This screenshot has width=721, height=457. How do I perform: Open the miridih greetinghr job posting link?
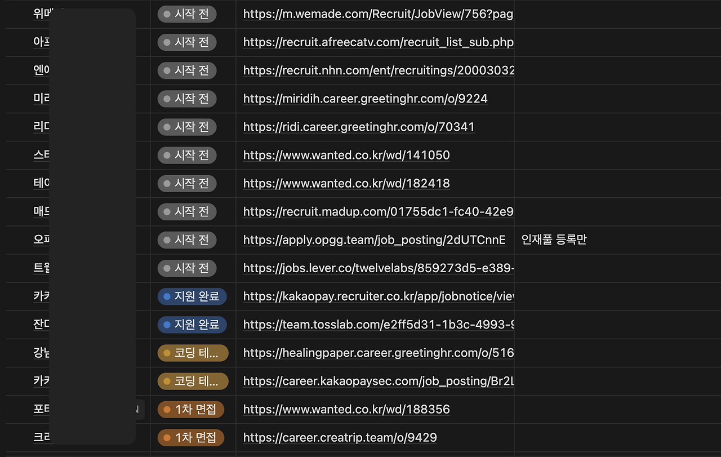(x=364, y=99)
